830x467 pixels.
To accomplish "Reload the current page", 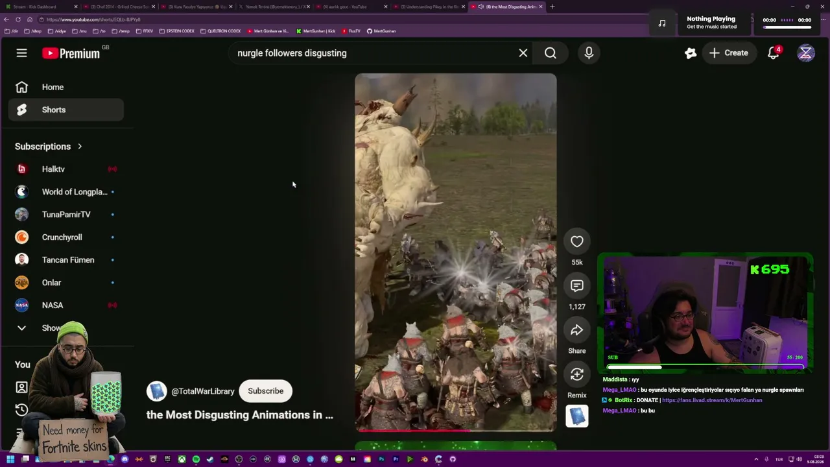I will [18, 19].
